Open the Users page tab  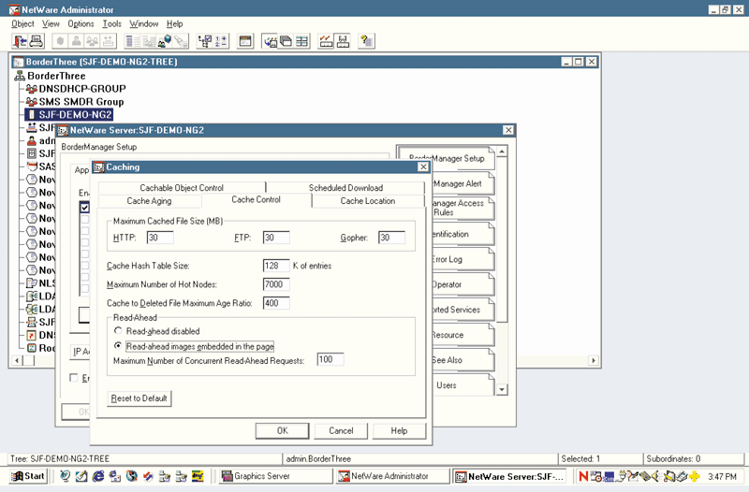(x=463, y=385)
